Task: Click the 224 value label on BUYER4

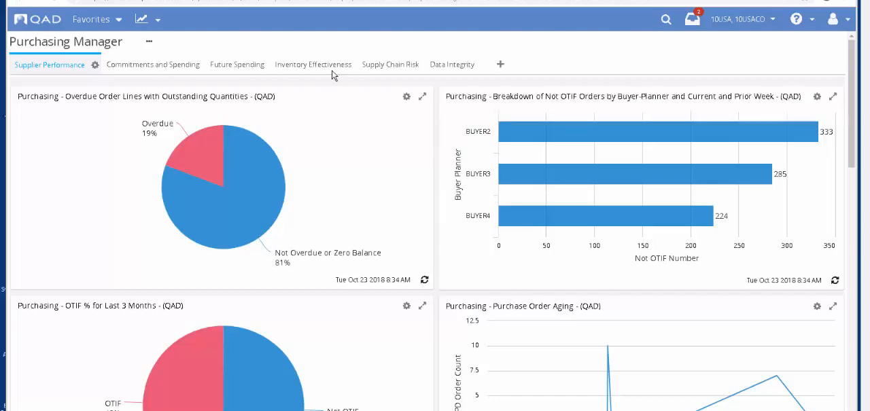Action: [721, 216]
